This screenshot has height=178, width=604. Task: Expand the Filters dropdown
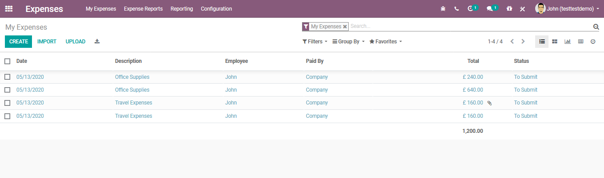point(314,42)
